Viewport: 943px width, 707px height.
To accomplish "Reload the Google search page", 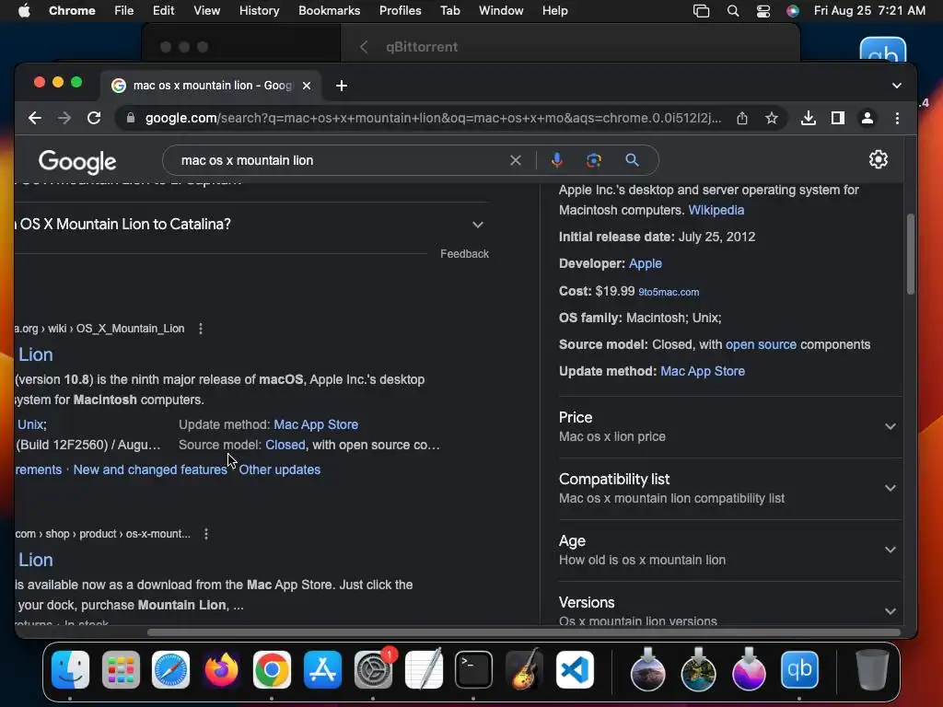I will coord(94,118).
